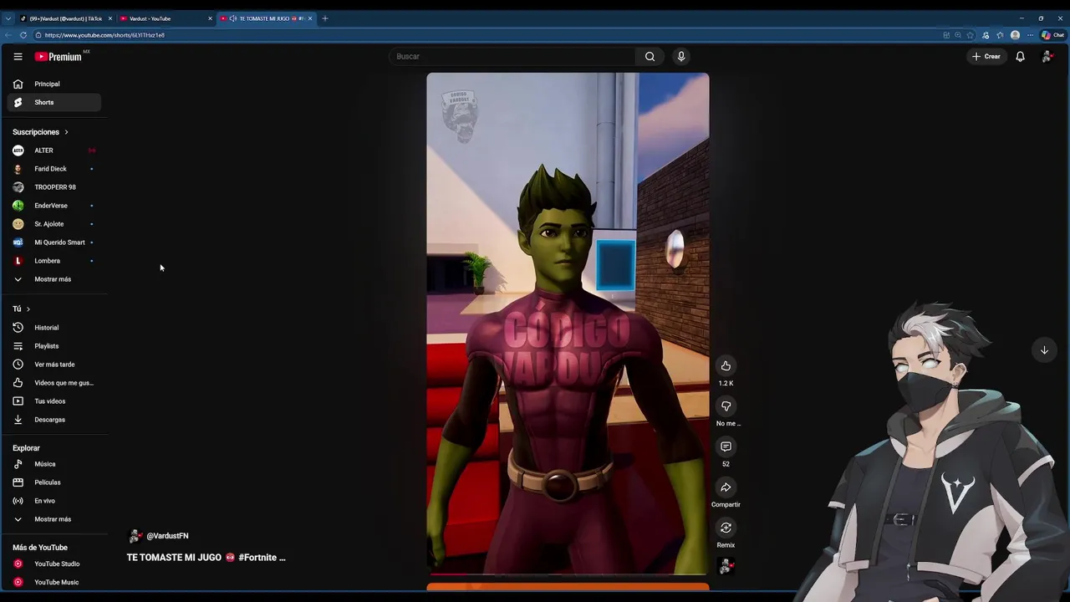This screenshot has height=602, width=1070.
Task: Expand the Tú section chevron
Action: pos(28,309)
